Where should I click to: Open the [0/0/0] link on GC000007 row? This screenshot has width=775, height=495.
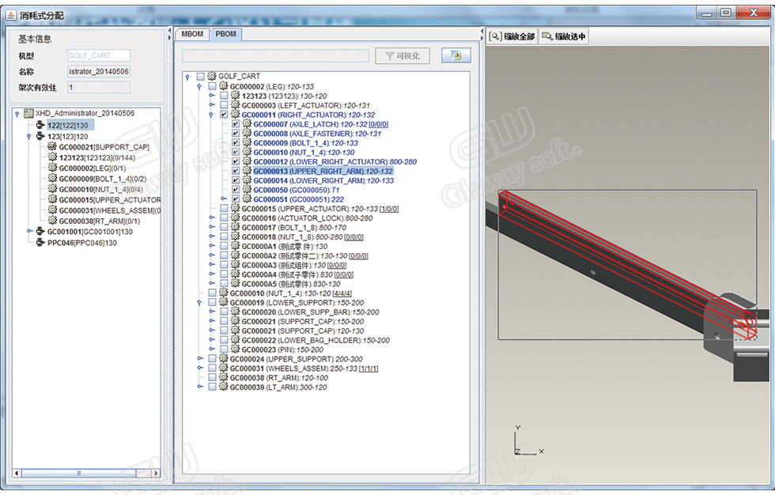378,124
